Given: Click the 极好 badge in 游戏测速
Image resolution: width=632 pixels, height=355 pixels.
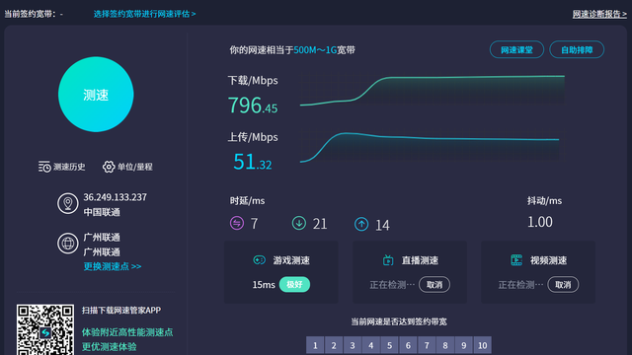Looking at the screenshot, I should coord(294,285).
